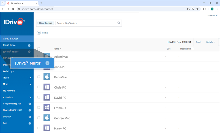
Task: Select the Chals-PC checkbox
Action: [x=39, y=87]
